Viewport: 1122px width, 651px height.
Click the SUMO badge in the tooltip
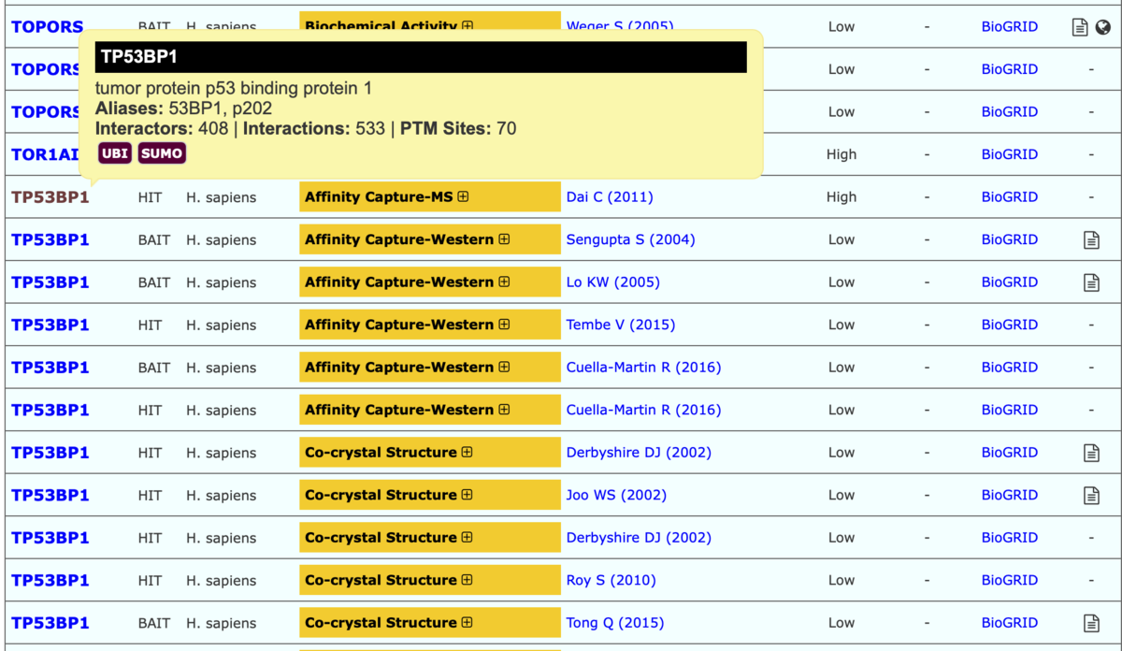(162, 153)
